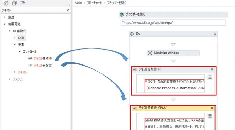Expand the OCR tree node
The height and width of the screenshot is (130, 235).
click(x=15, y=38)
